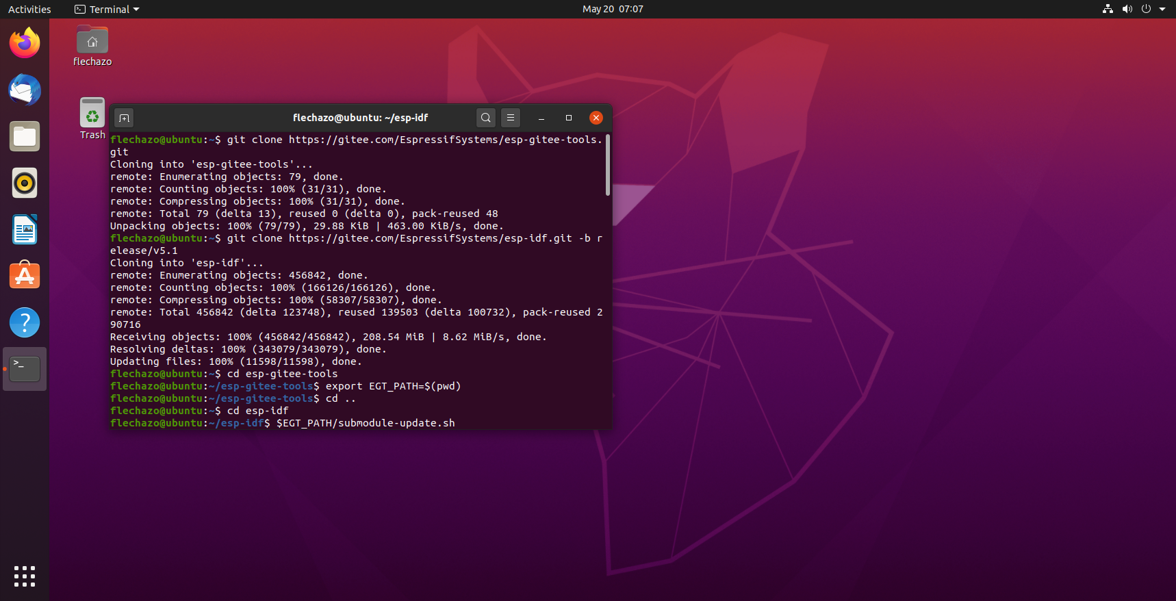Open the terminal hamburger menu
The width and height of the screenshot is (1176, 601).
point(511,118)
